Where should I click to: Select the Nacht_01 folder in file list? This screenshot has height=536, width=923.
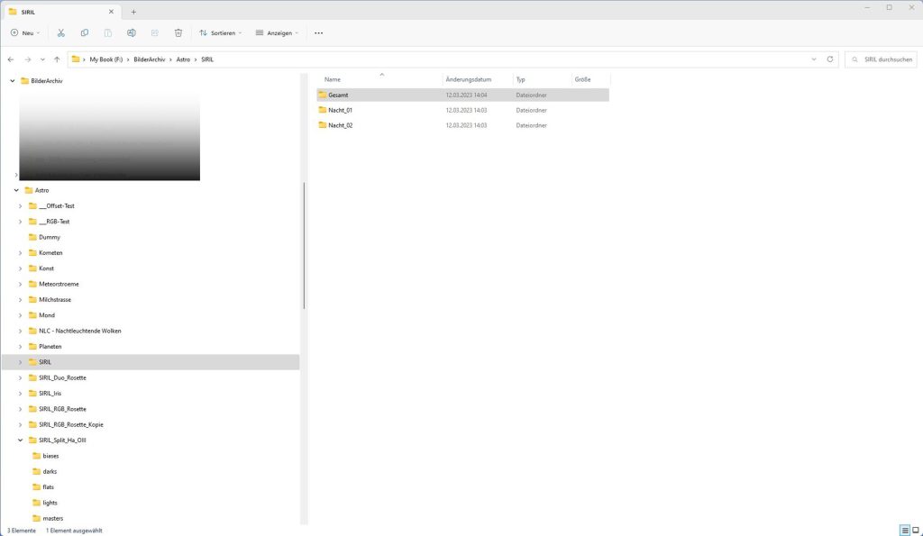tap(340, 110)
